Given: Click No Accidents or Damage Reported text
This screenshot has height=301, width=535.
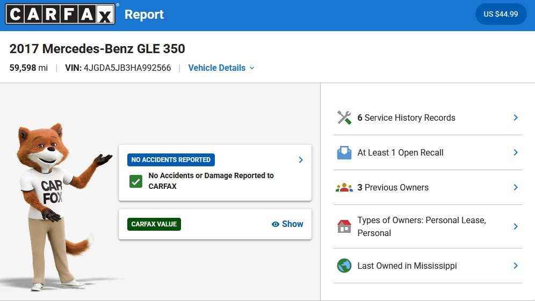Looking at the screenshot, I should [211, 181].
